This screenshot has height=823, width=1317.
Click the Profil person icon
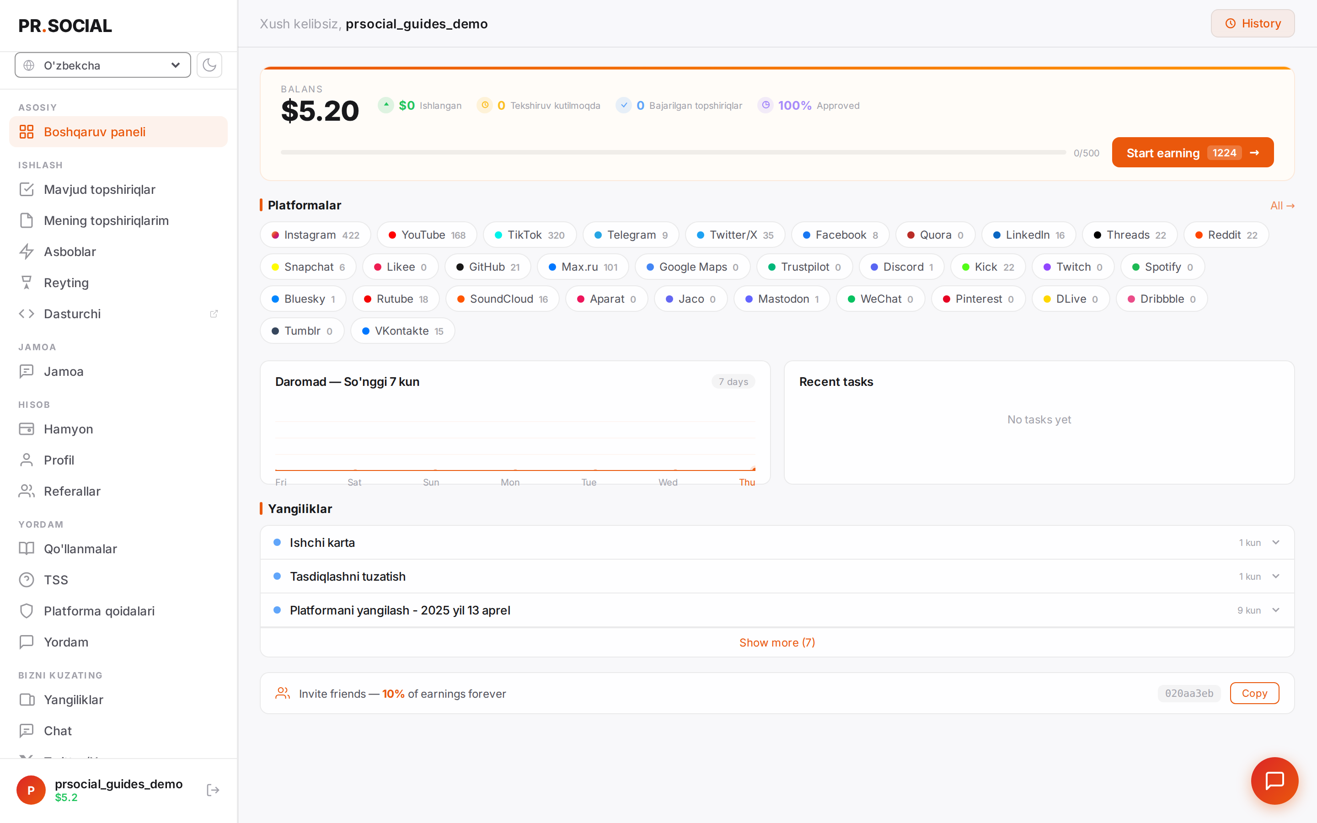[26, 460]
